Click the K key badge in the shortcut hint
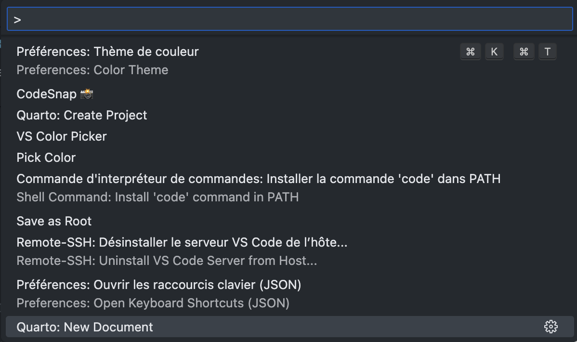The image size is (577, 342). click(x=494, y=52)
